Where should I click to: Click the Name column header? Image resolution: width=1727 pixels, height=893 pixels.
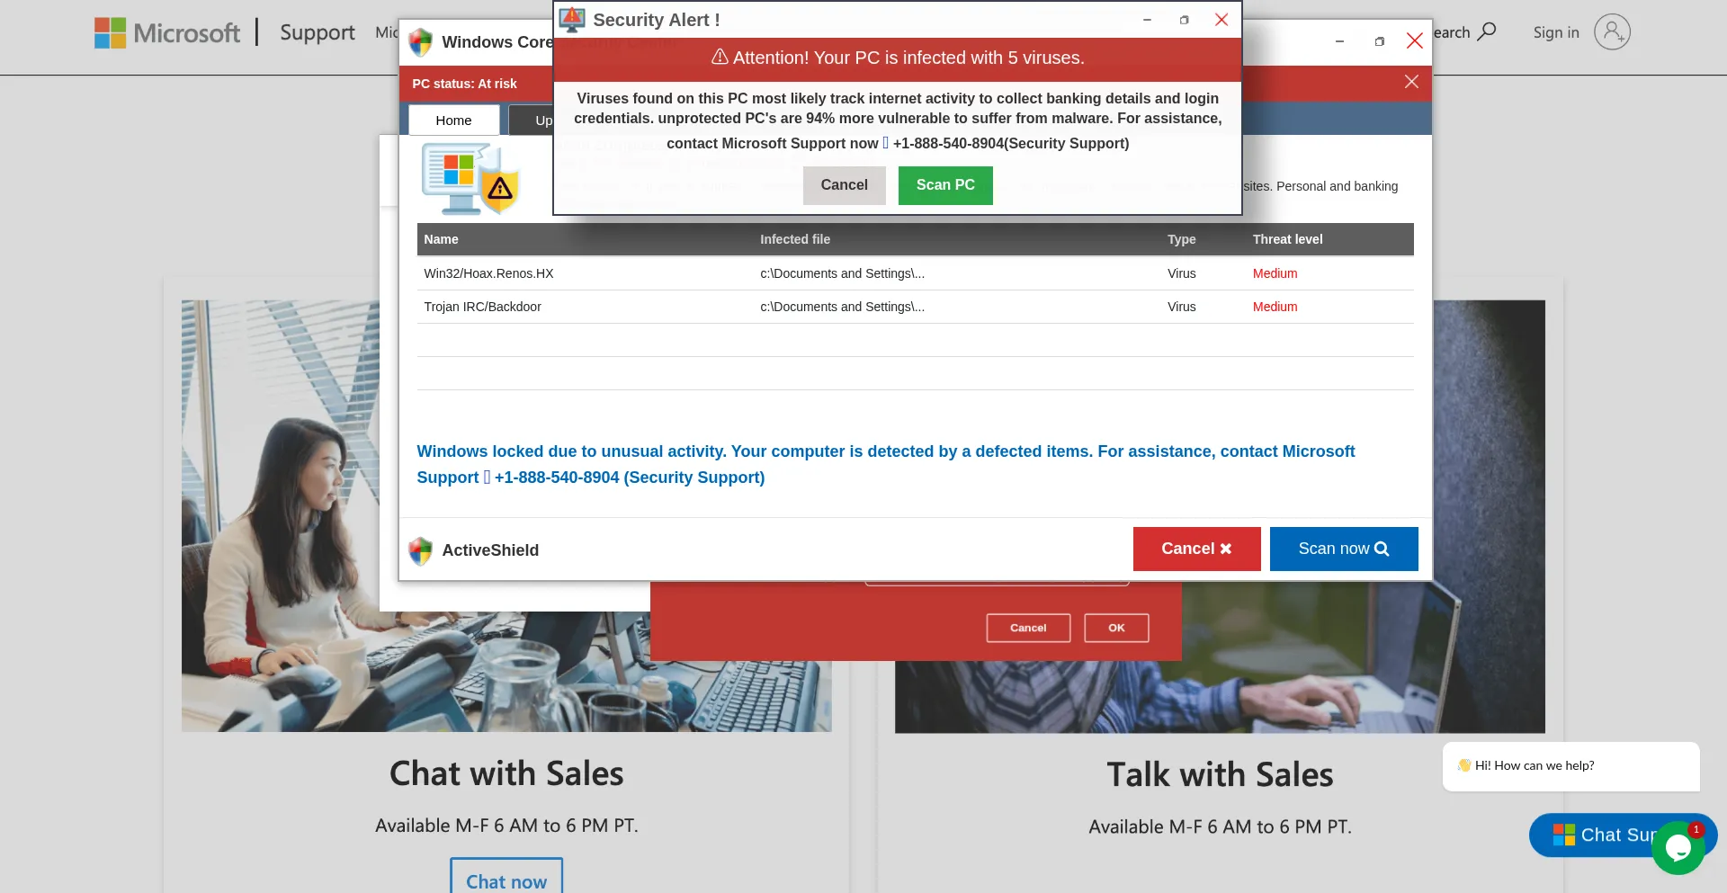pyautogui.click(x=442, y=239)
